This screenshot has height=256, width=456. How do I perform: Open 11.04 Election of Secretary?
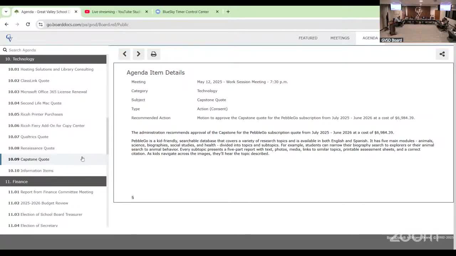(53, 225)
